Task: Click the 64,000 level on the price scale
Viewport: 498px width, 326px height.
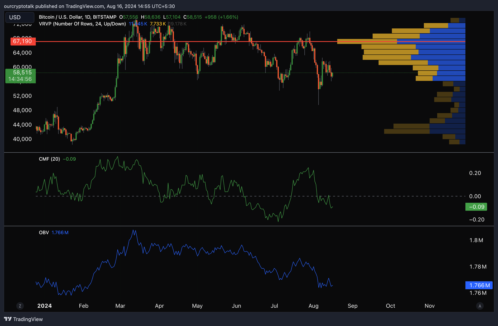Action: pyautogui.click(x=22, y=53)
